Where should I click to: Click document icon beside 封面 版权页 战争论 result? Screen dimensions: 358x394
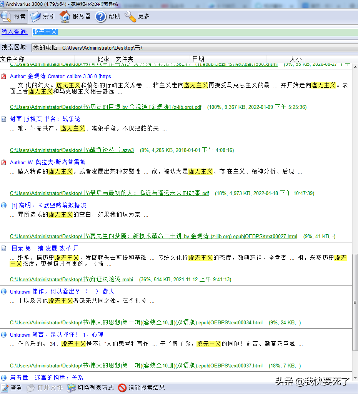pos(4,119)
